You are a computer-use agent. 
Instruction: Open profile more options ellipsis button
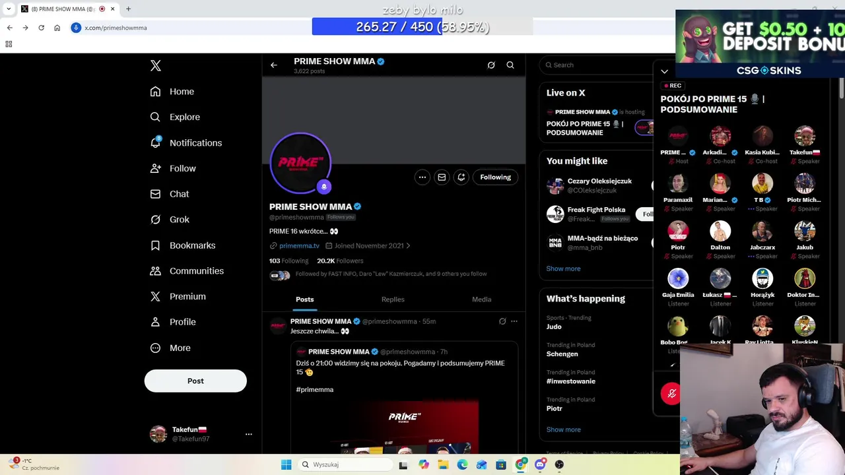point(422,177)
